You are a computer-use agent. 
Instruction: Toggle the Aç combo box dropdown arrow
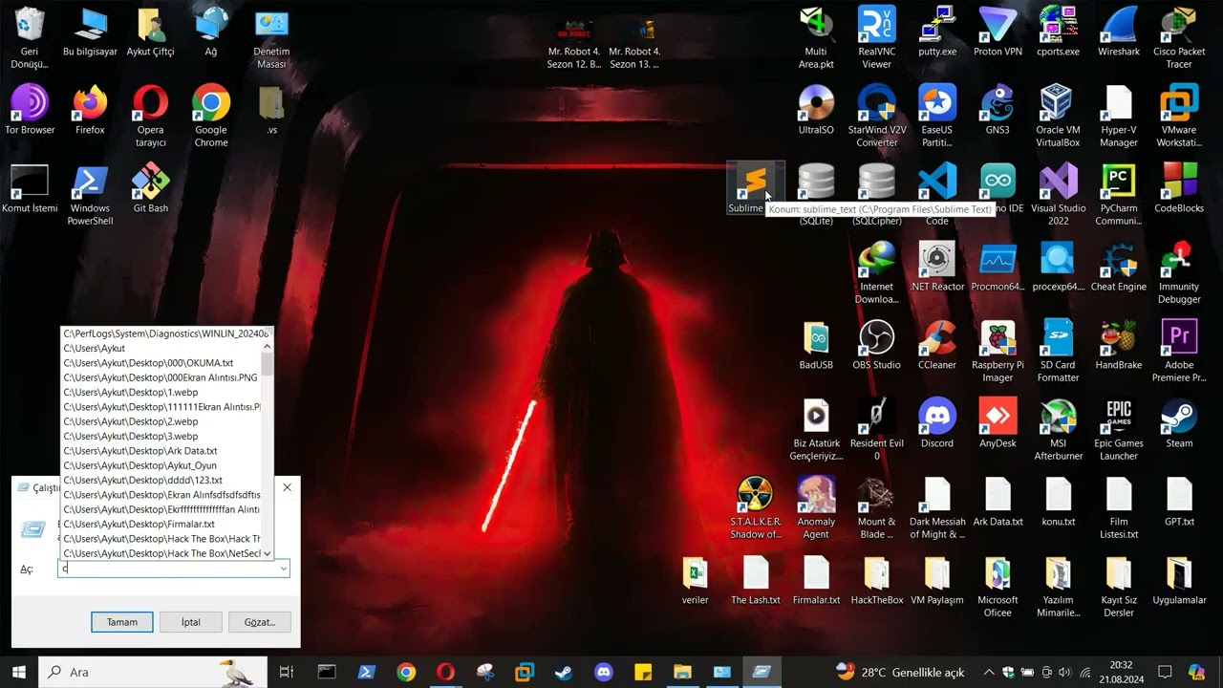click(283, 569)
